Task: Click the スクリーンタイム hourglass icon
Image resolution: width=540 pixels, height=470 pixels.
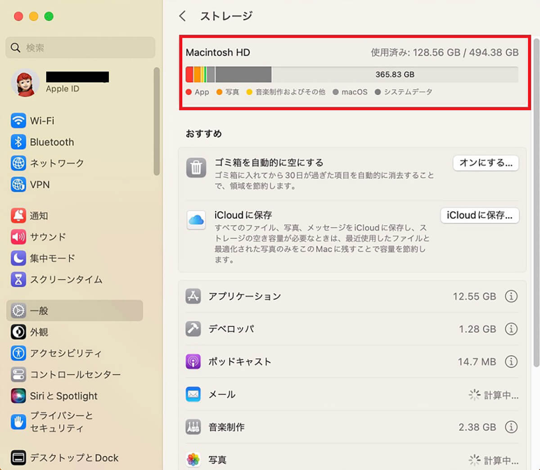Action: click(18, 280)
